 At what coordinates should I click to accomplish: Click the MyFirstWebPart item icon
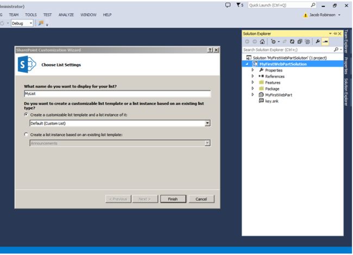(261, 95)
